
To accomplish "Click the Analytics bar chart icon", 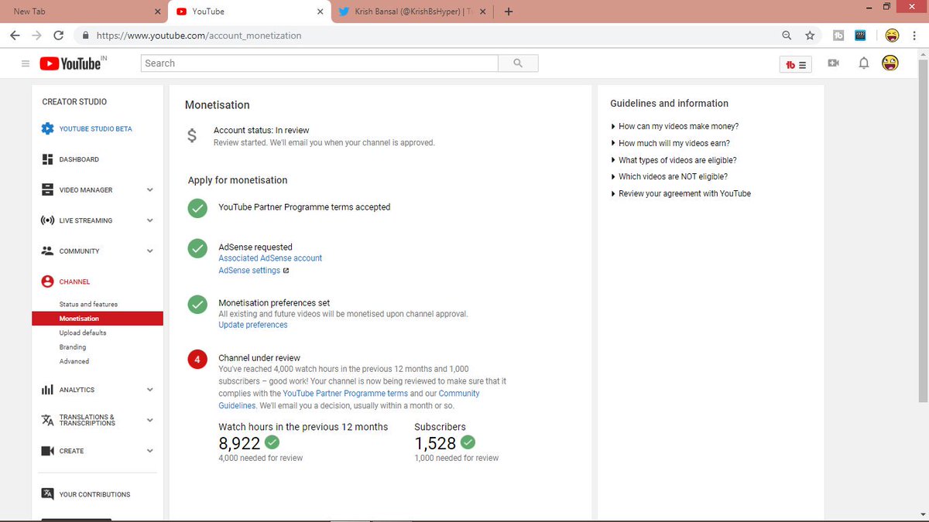I will point(47,390).
